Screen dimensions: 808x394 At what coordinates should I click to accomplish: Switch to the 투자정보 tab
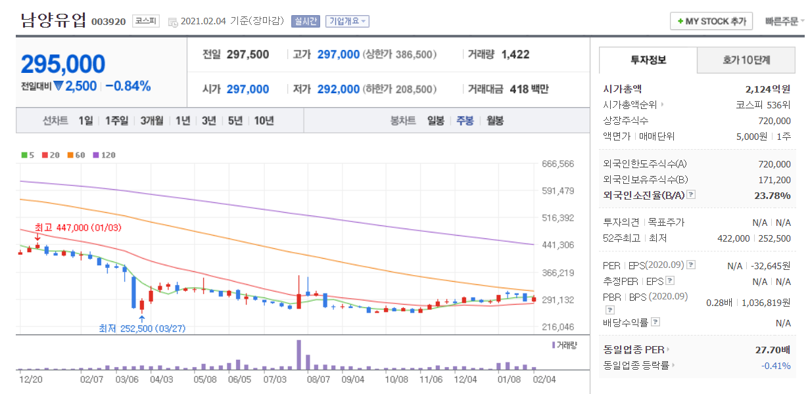pos(648,60)
